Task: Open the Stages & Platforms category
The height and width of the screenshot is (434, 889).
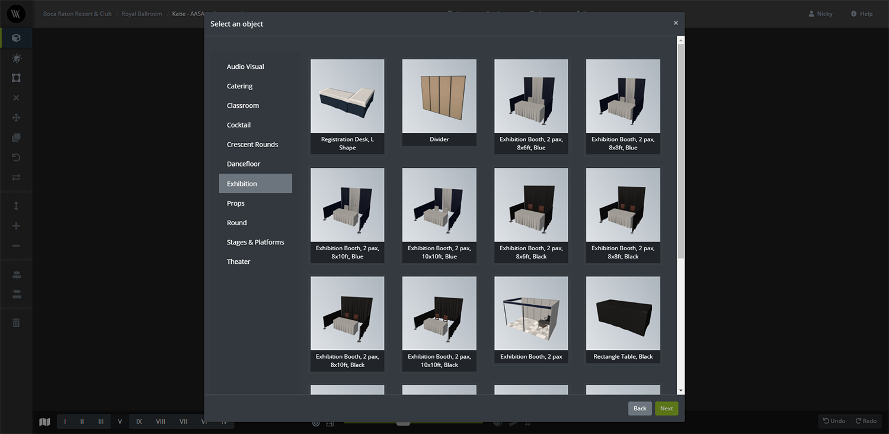Action: 255,242
